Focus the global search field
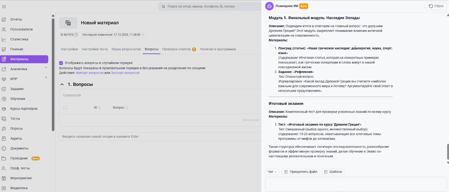449x192 pixels. click(x=210, y=6)
